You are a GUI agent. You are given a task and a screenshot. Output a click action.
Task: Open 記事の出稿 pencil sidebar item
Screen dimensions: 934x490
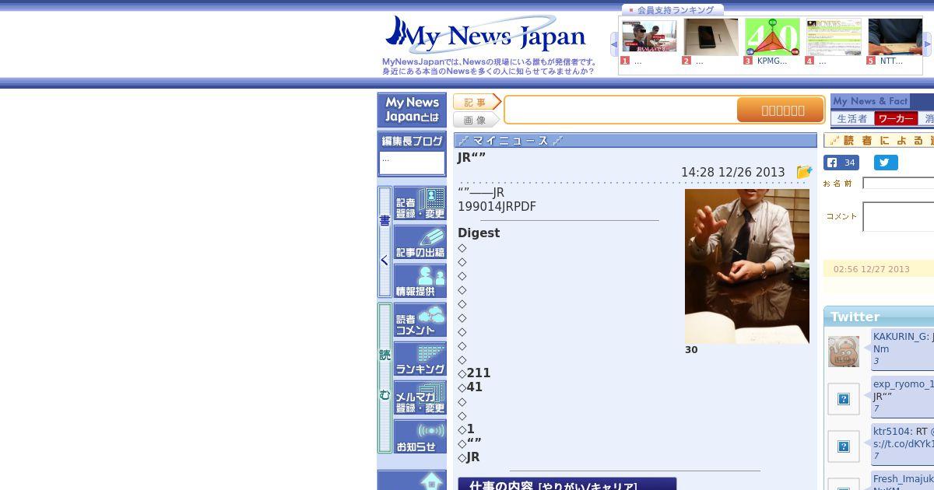420,243
